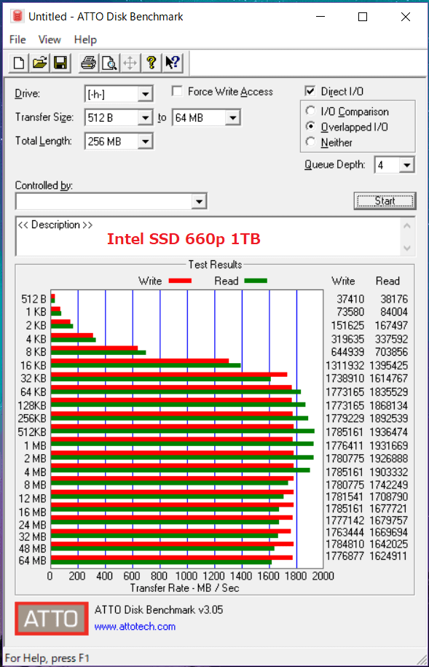The width and height of the screenshot is (429, 667).
Task: Click description scrollbar up arrow
Action: (407, 226)
